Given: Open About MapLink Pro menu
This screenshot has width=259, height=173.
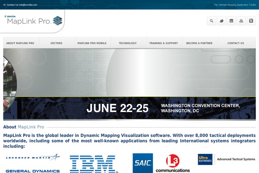Looking at the screenshot, I should pos(20,43).
